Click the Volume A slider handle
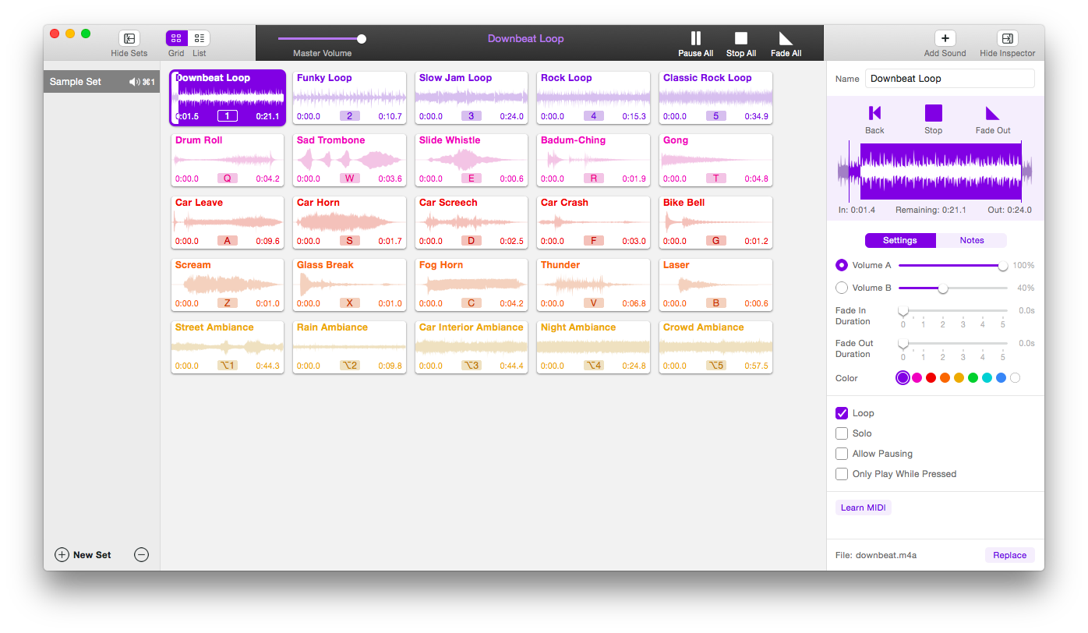The width and height of the screenshot is (1088, 633). click(x=1003, y=266)
